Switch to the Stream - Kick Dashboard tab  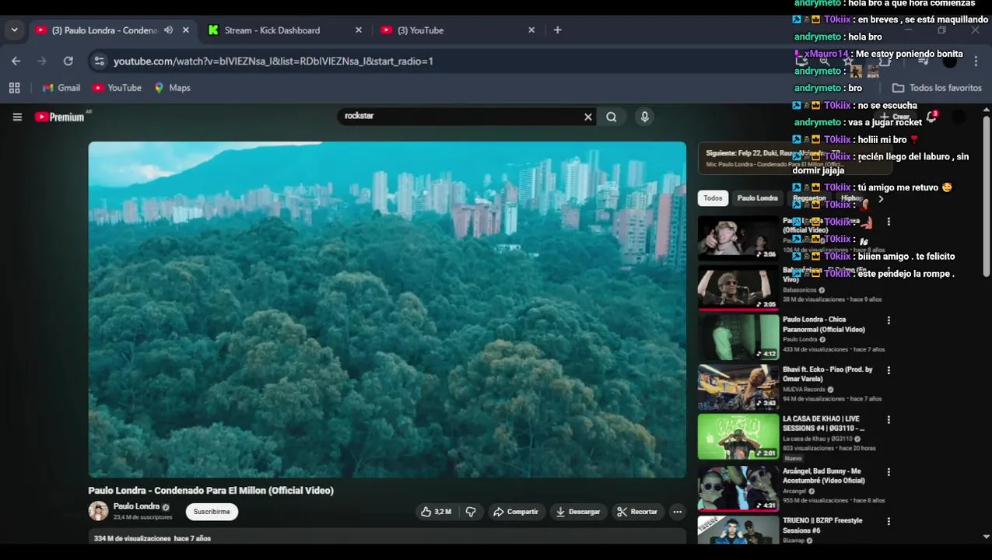point(272,30)
